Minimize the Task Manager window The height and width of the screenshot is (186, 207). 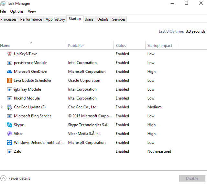(172, 3)
